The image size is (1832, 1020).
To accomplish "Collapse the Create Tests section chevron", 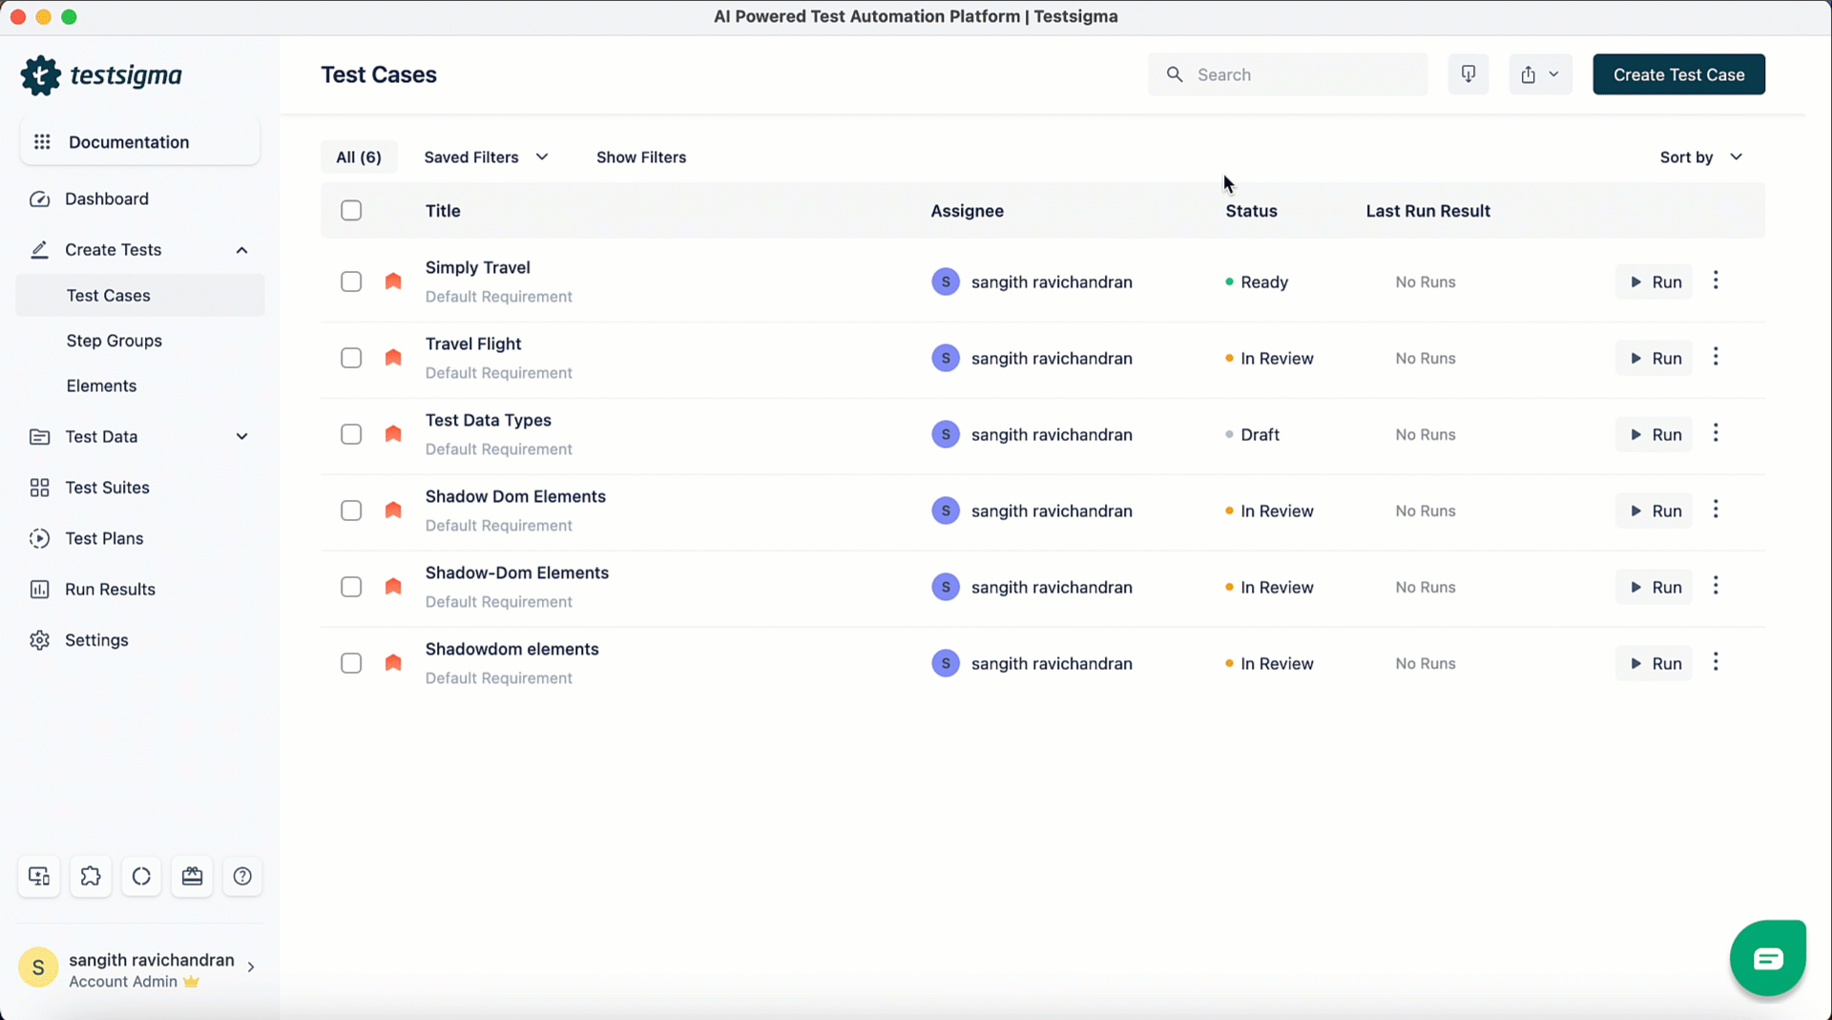I will [x=241, y=250].
